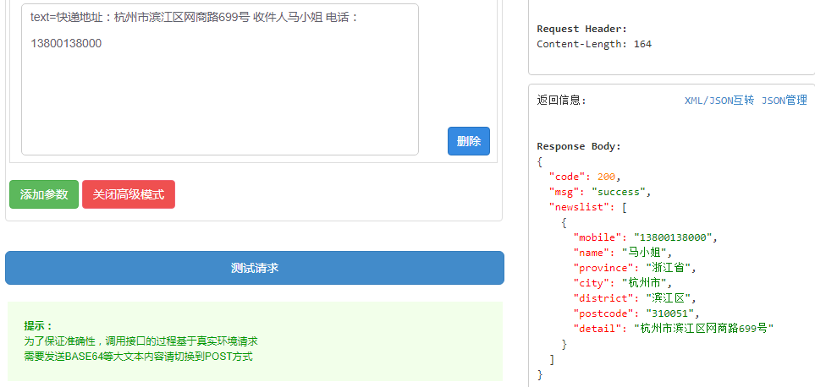This screenshot has height=387, width=815.
Task: Click the "name": "马小姐" line
Action: (623, 253)
